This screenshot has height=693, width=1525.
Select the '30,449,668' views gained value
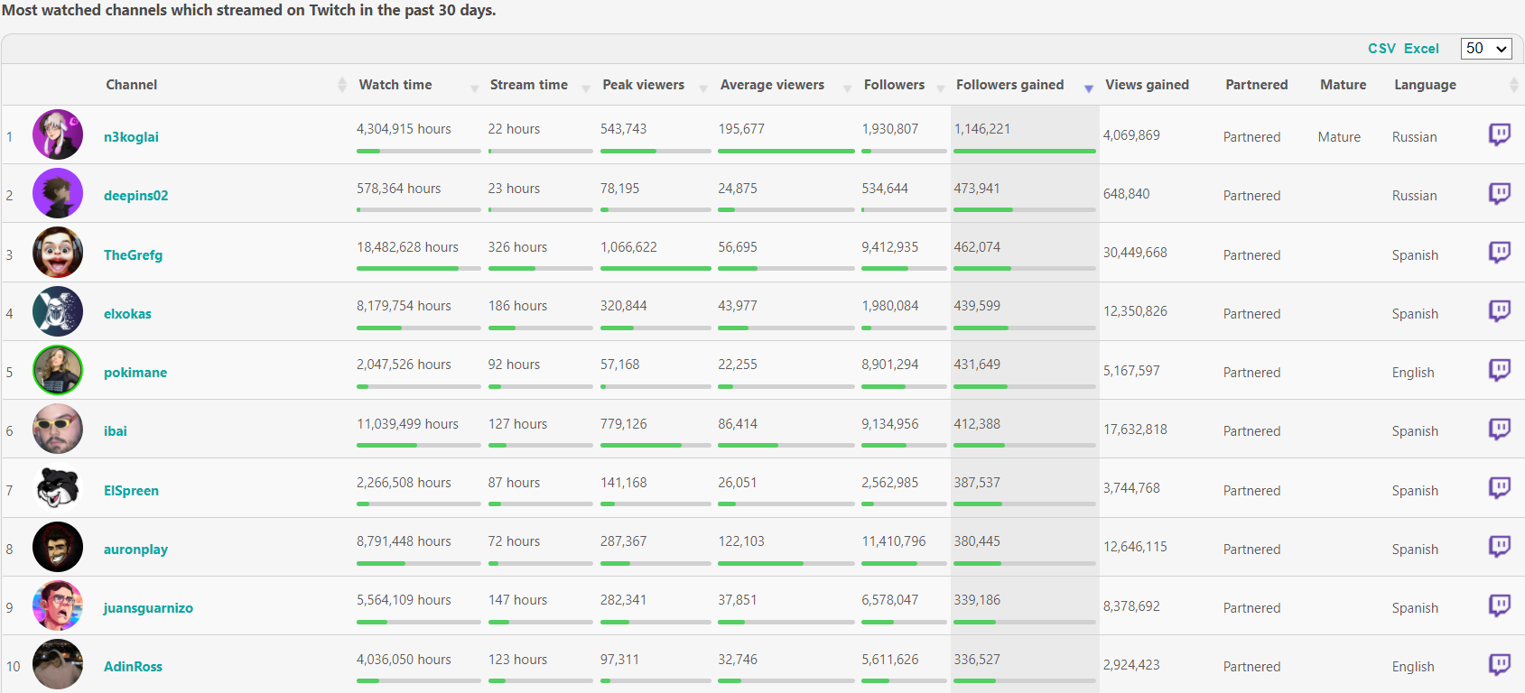(x=1135, y=253)
